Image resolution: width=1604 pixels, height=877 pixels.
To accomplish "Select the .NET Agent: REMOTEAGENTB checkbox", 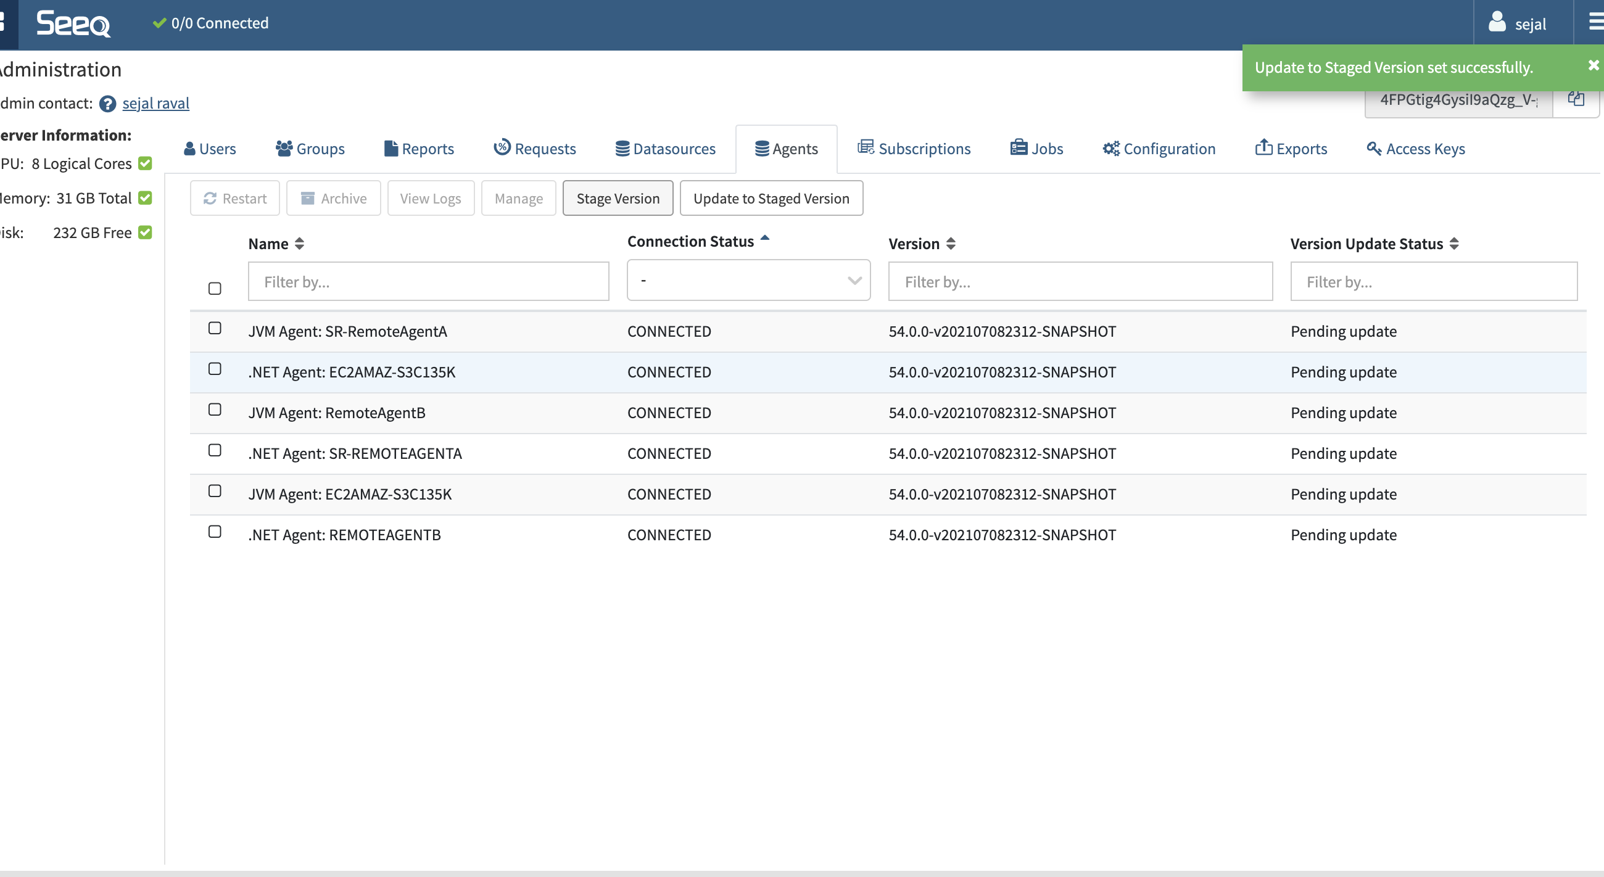I will pos(215,532).
